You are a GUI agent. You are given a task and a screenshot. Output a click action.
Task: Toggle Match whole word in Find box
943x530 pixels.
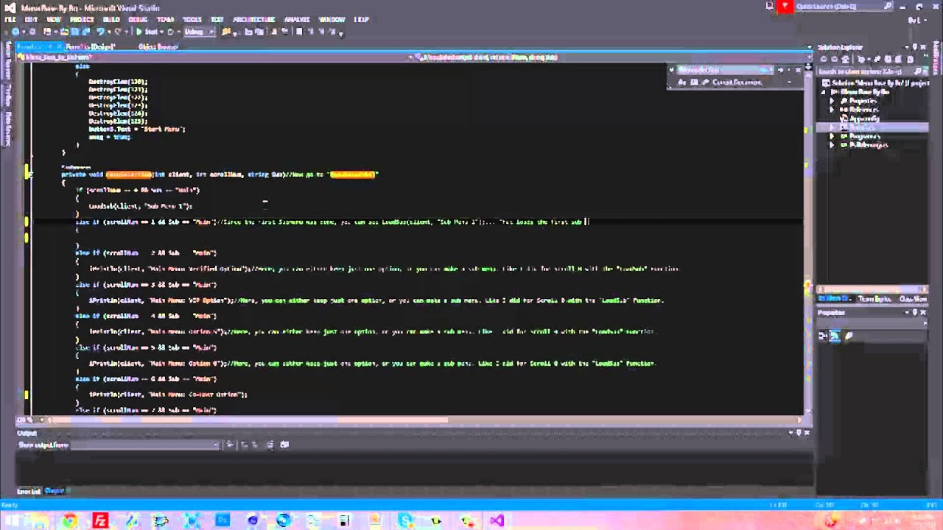[x=693, y=82]
